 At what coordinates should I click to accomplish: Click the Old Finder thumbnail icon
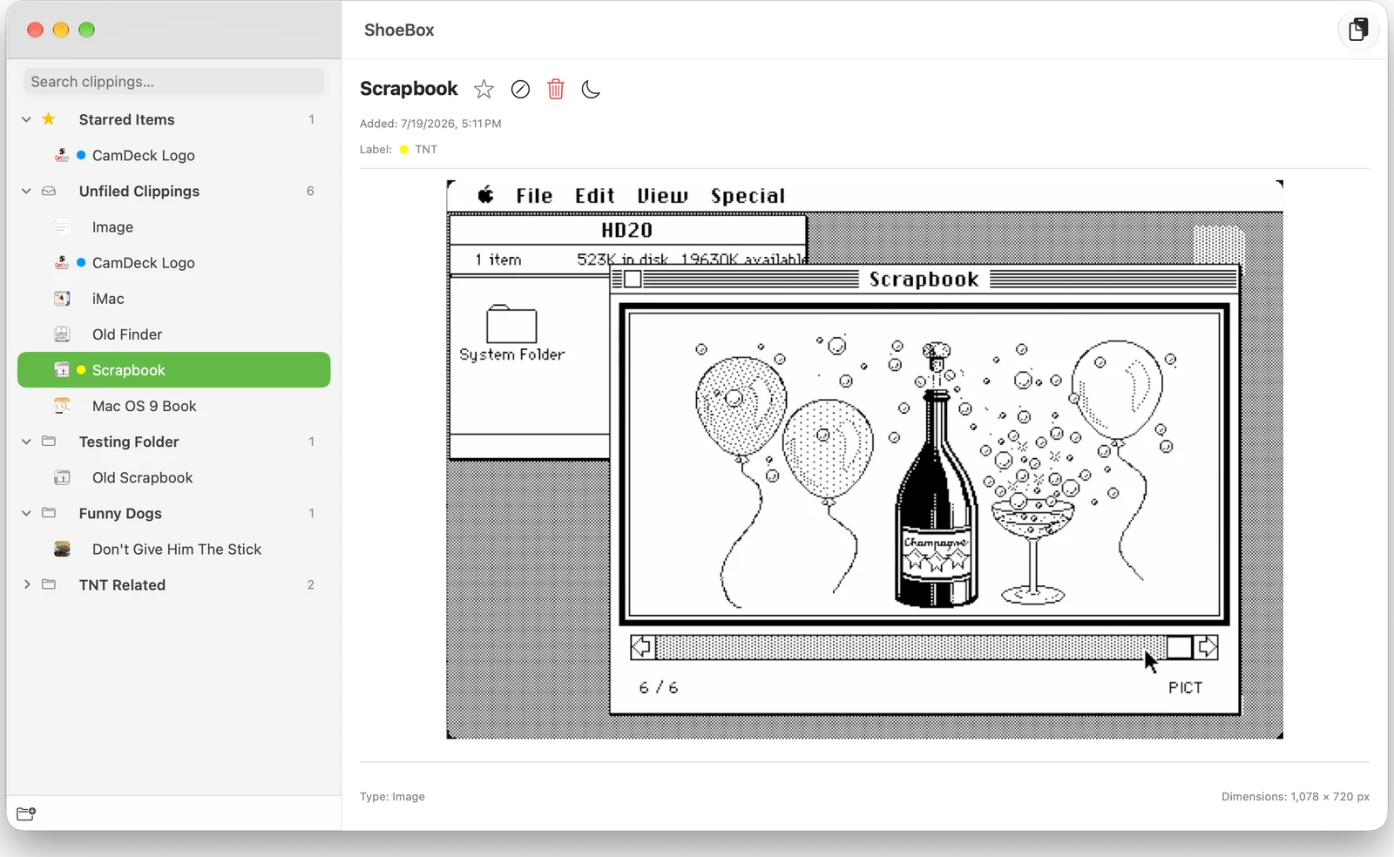(x=62, y=334)
